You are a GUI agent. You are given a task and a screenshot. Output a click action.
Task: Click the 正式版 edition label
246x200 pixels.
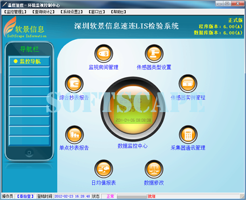coord(235,20)
